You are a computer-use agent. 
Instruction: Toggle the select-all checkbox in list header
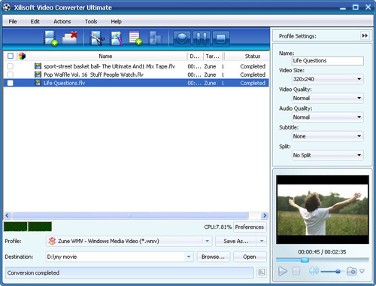11,56
